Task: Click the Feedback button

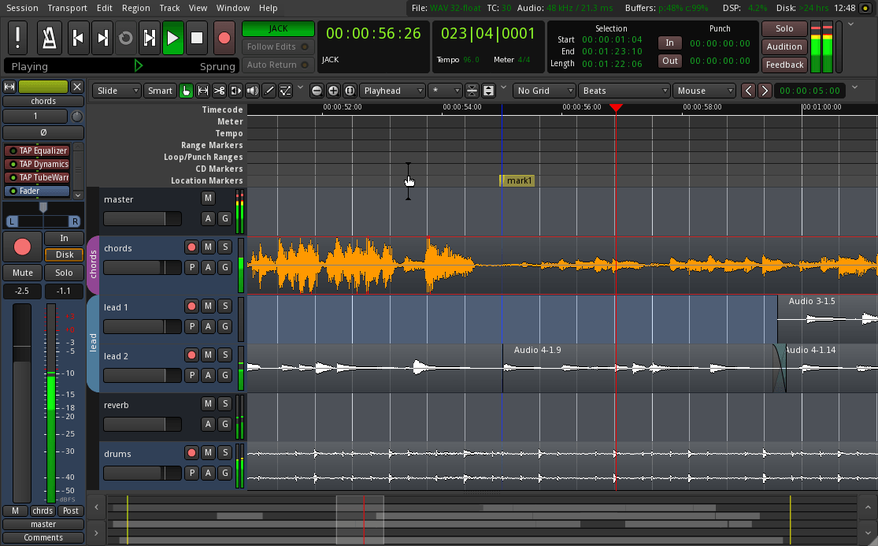Action: click(784, 65)
